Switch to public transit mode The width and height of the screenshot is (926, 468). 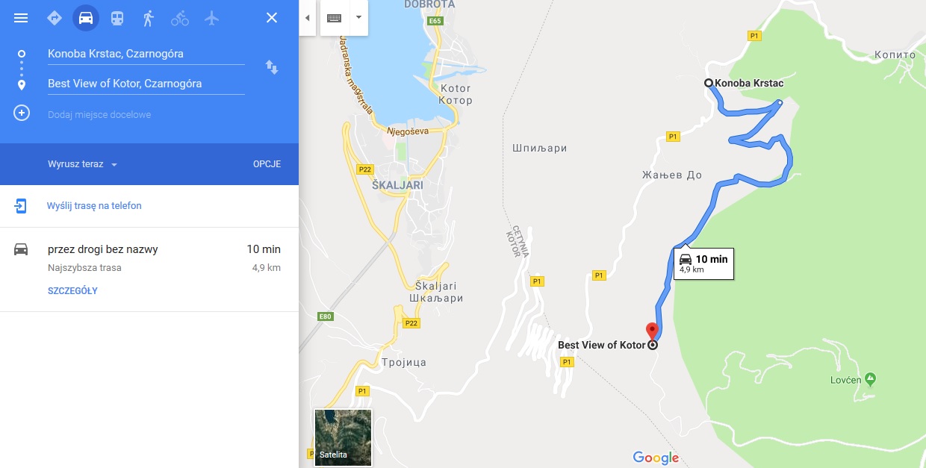[117, 18]
